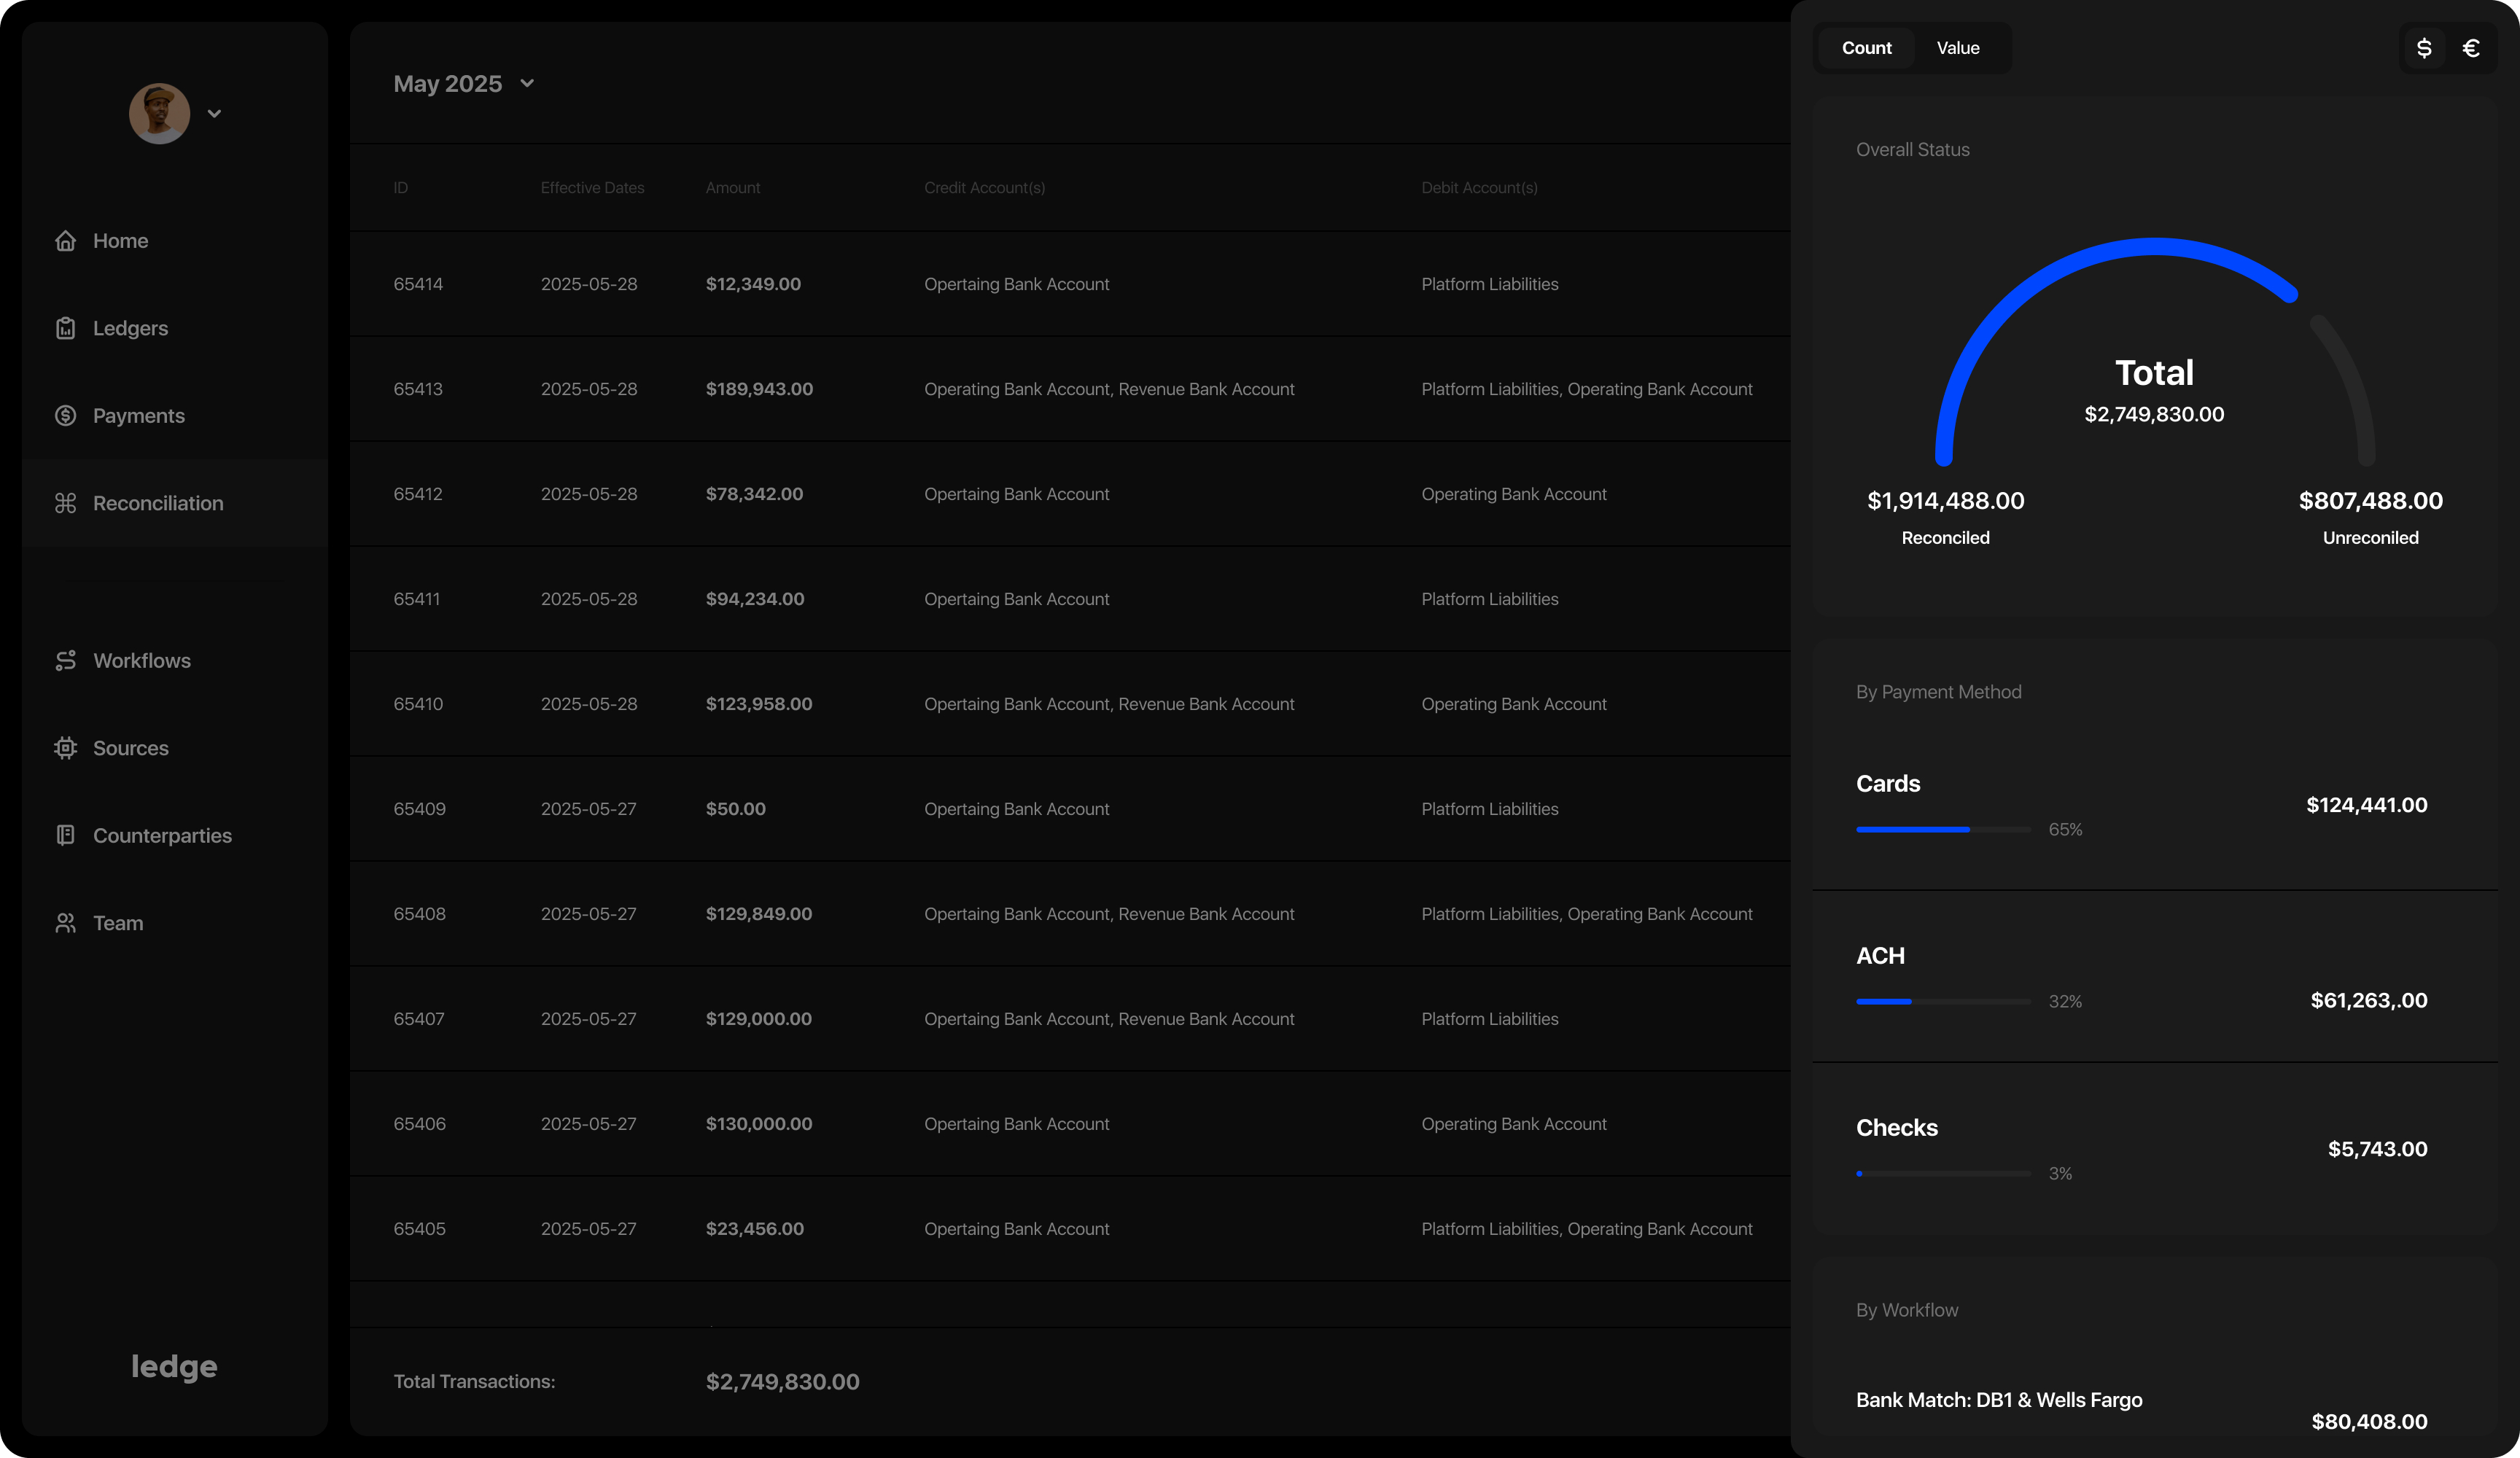Expand the user avatar menu chevron
The width and height of the screenshot is (2520, 1458).
[x=214, y=114]
